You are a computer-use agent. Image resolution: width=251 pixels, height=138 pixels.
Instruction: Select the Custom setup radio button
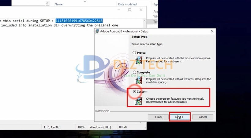click(x=134, y=92)
